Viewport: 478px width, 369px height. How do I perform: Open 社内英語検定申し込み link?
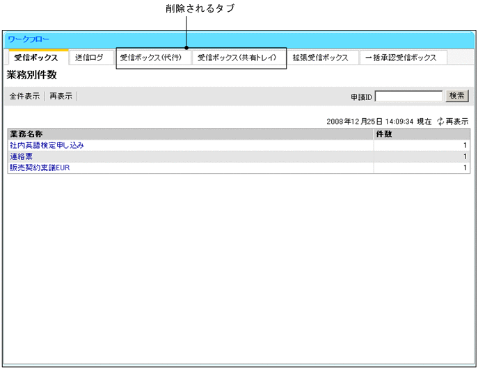(47, 145)
